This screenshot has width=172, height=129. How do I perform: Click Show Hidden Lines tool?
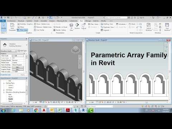[x=42, y=24]
